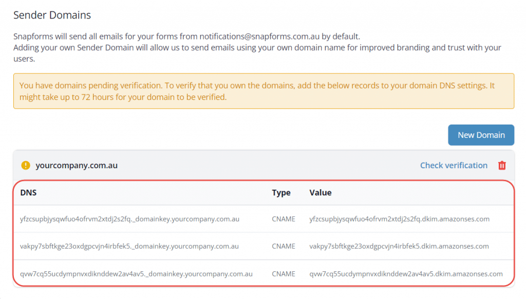Click the Check verification link

454,165
